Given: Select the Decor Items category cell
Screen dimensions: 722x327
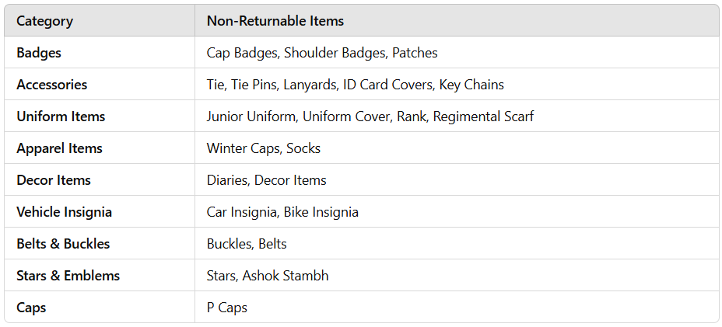Looking at the screenshot, I should 100,180.
